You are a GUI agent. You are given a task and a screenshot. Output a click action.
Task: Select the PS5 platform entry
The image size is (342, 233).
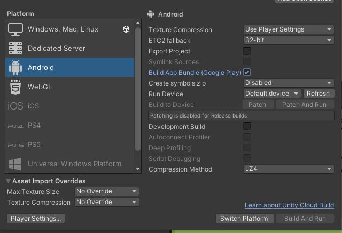pos(70,144)
